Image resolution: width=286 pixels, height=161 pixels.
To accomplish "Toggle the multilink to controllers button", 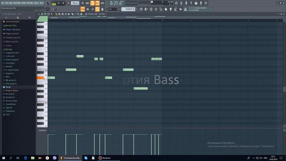I will pyautogui.click(x=102, y=9).
